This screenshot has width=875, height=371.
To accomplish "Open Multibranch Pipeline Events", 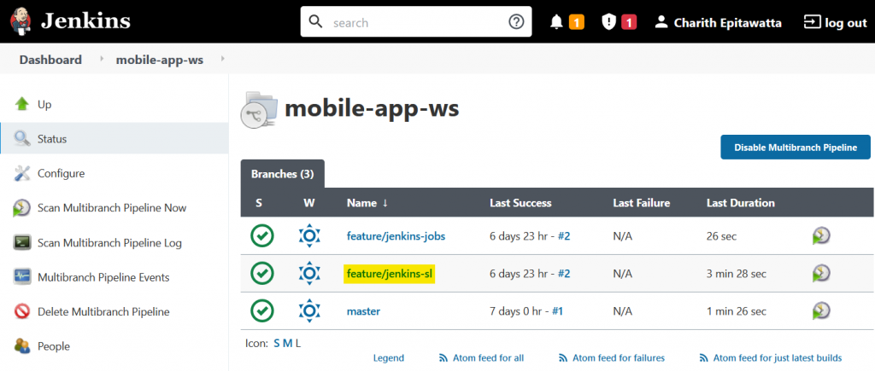I will click(103, 277).
